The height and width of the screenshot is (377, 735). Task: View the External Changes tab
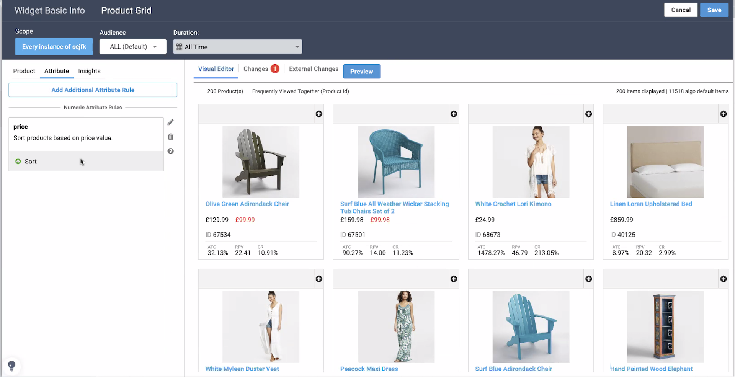click(x=314, y=69)
